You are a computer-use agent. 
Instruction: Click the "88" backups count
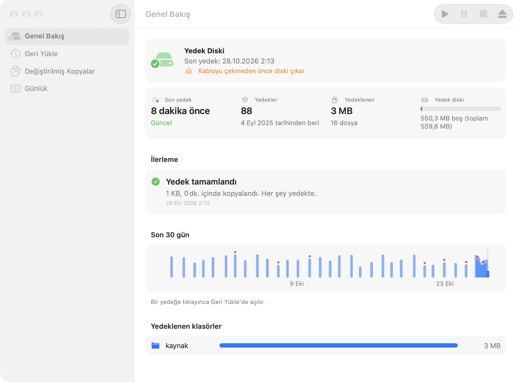coord(246,111)
